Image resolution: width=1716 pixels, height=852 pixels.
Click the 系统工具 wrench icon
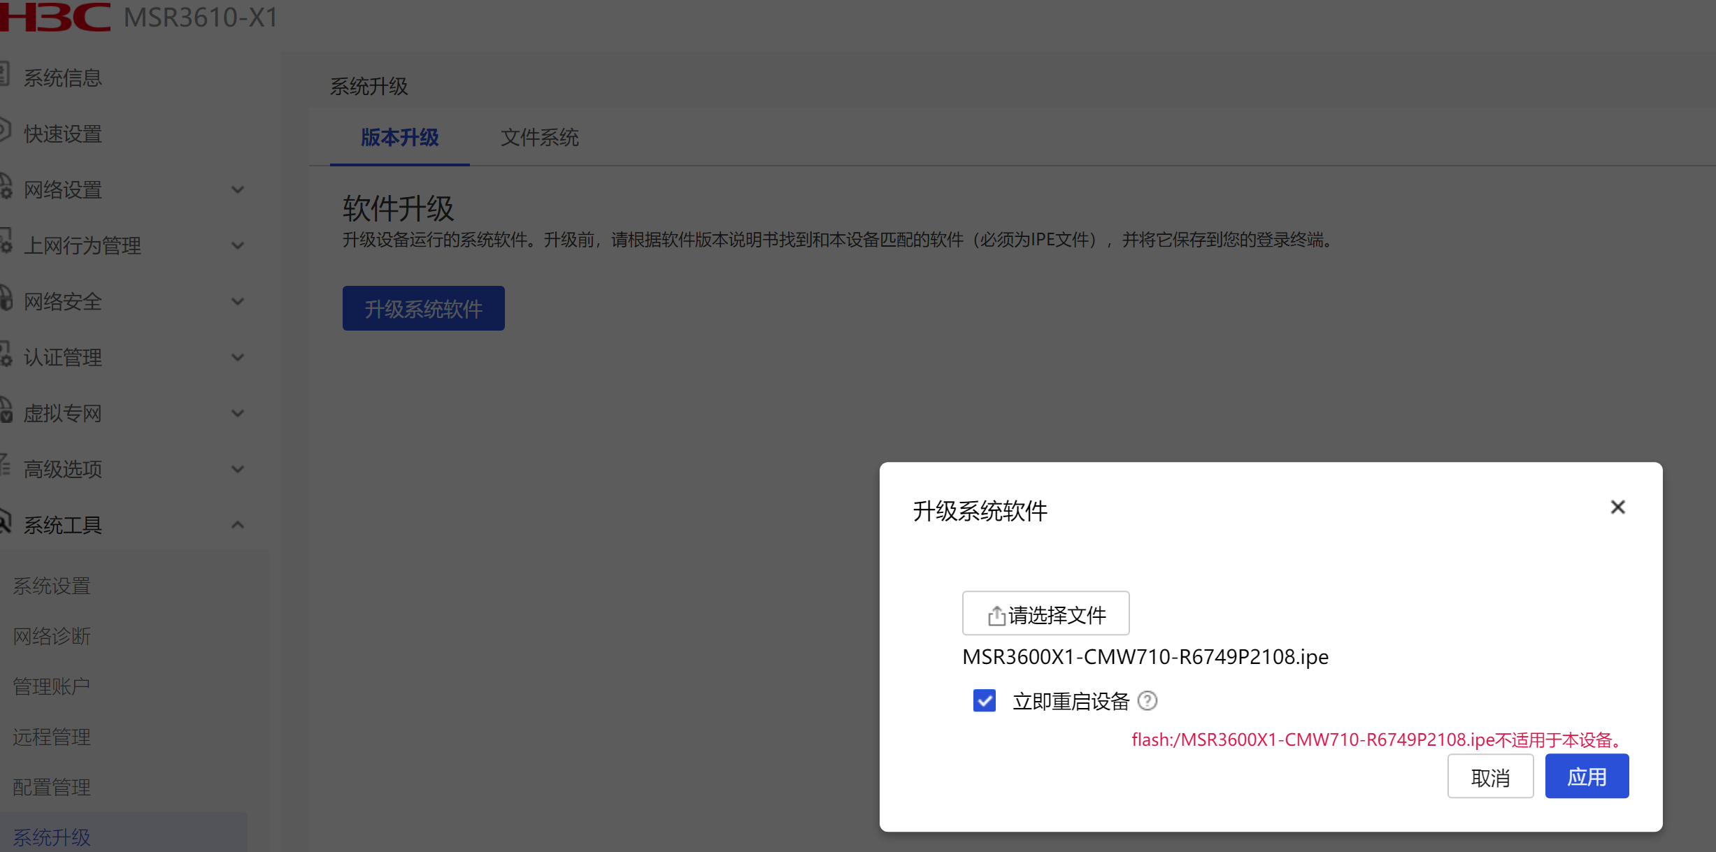point(6,522)
